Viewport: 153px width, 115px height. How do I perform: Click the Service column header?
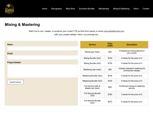92,45
